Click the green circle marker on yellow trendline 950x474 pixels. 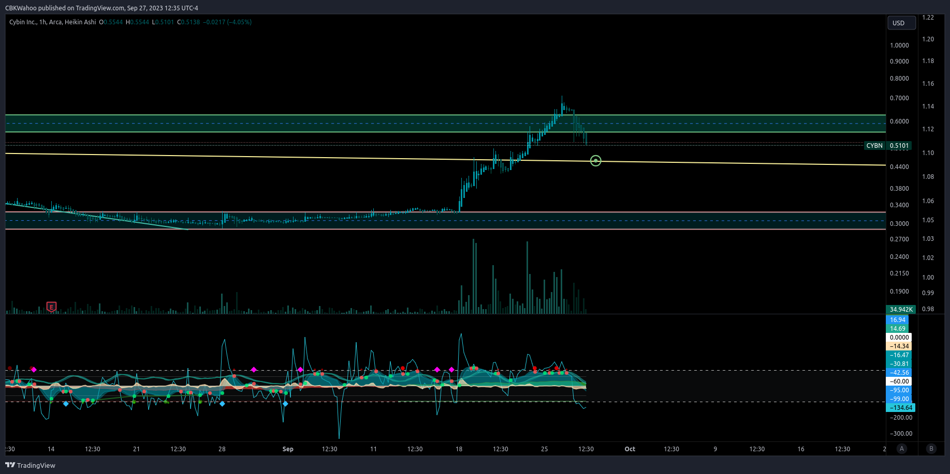point(596,161)
